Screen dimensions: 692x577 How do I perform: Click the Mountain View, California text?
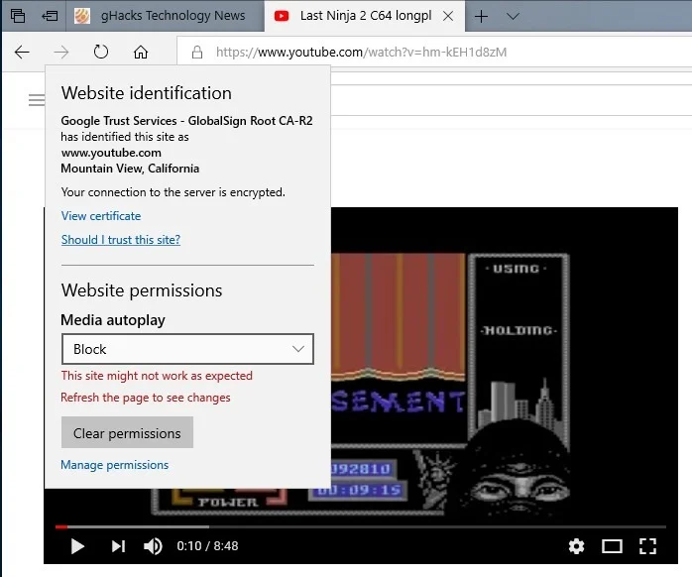(x=130, y=169)
